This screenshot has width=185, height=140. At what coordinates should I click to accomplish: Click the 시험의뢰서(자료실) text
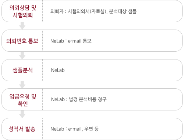point(88,11)
